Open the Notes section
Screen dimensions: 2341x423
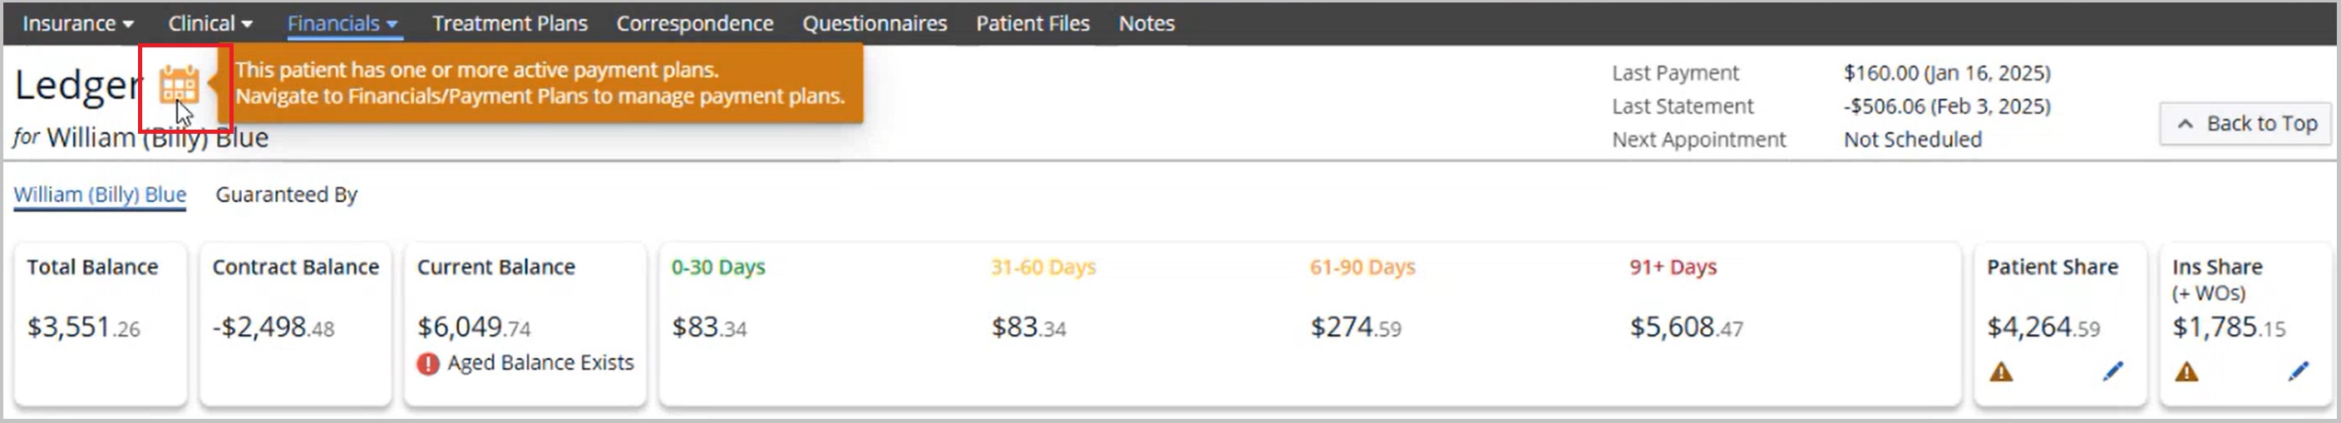tap(1147, 23)
